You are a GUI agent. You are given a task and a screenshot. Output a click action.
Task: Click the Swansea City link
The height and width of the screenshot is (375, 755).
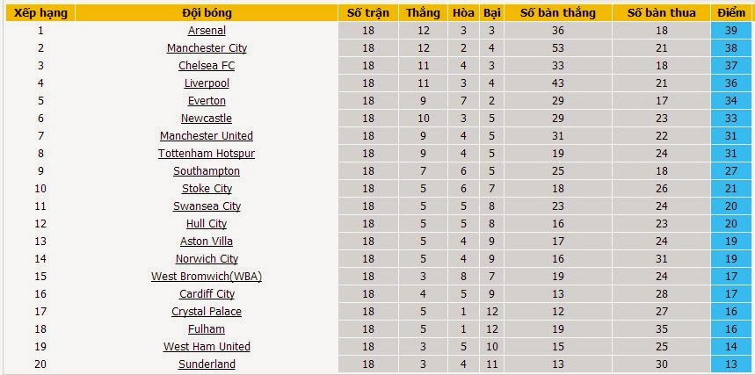207,206
